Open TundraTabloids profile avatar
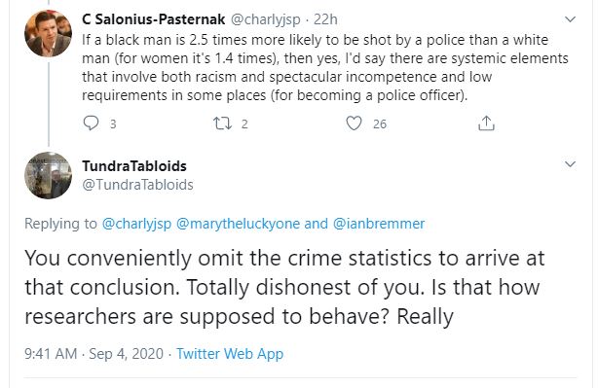Viewport: 598px width, 388px height. (48, 175)
